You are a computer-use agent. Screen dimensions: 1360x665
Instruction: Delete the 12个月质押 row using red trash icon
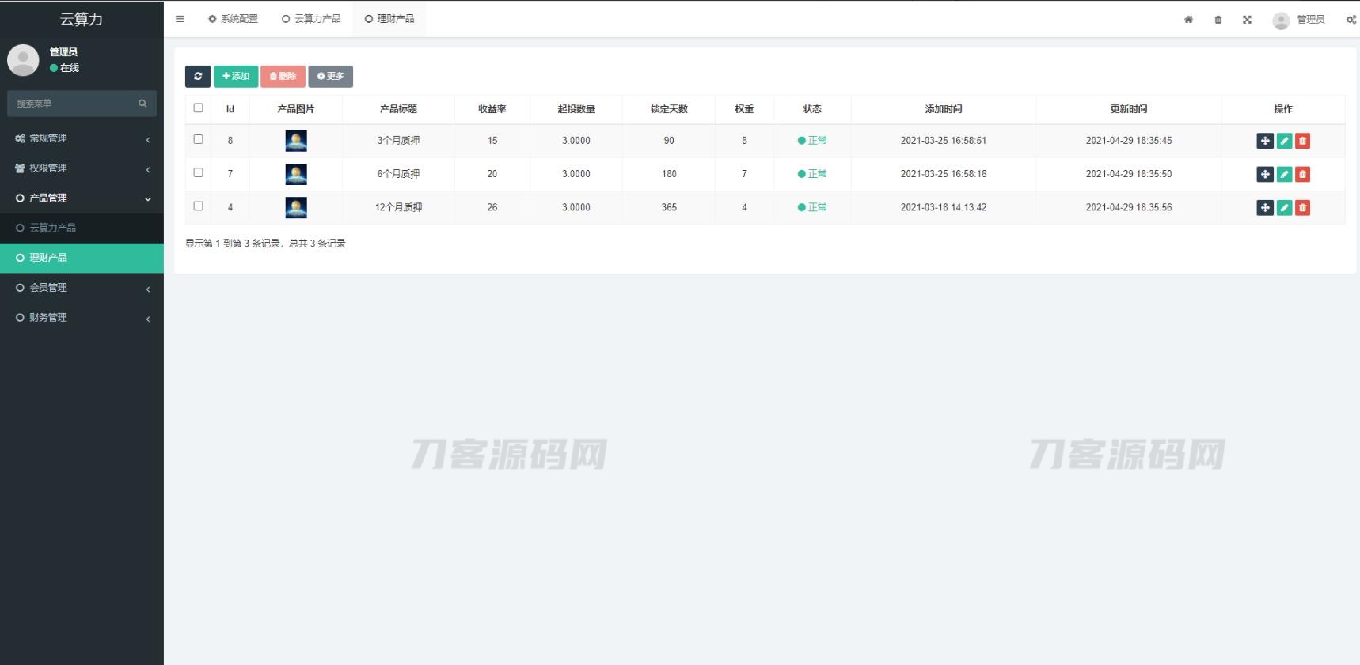coord(1302,208)
